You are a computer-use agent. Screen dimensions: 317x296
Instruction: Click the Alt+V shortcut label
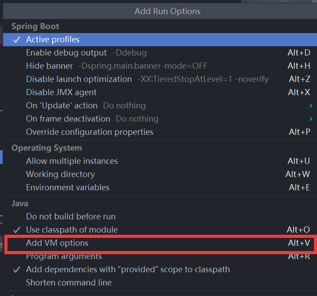click(x=299, y=243)
